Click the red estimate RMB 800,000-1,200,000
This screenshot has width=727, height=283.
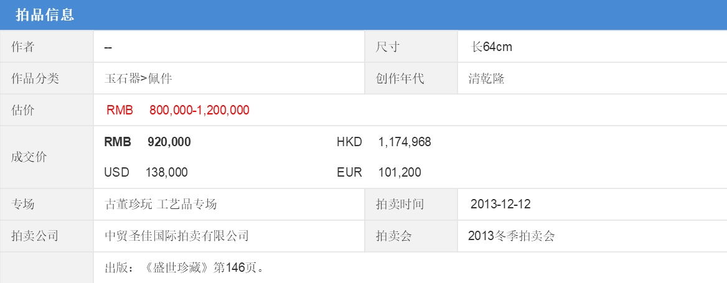click(x=178, y=111)
